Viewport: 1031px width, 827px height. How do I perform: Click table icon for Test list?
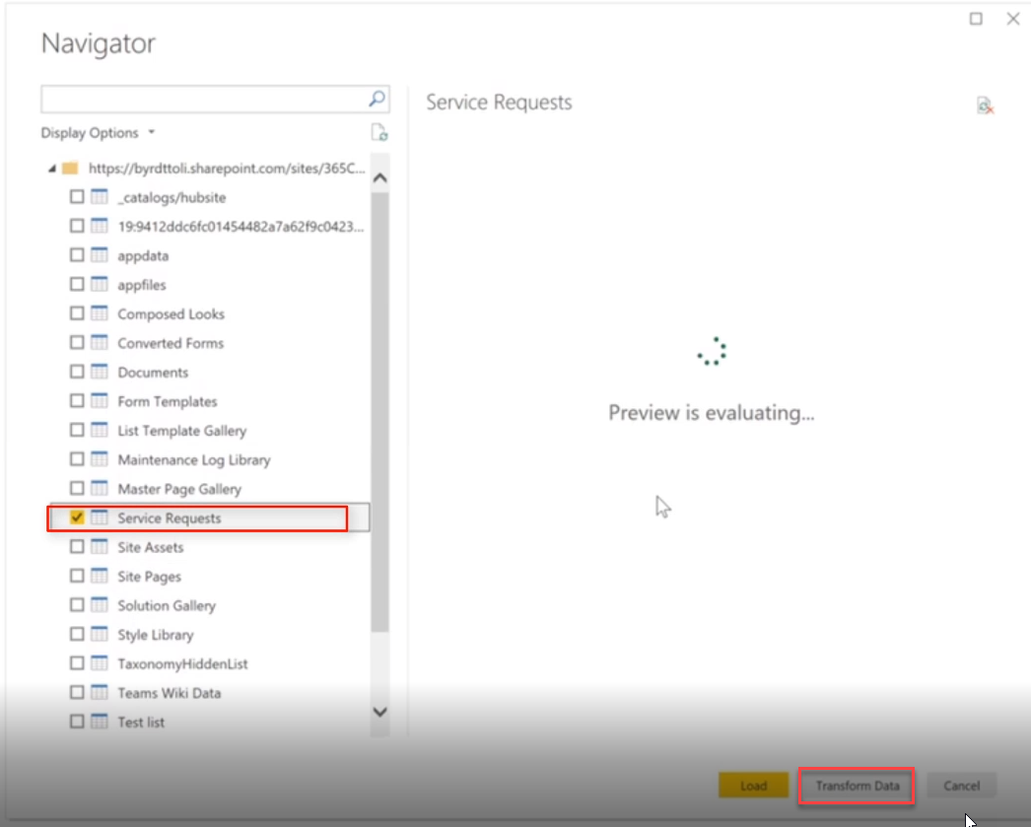tap(100, 722)
